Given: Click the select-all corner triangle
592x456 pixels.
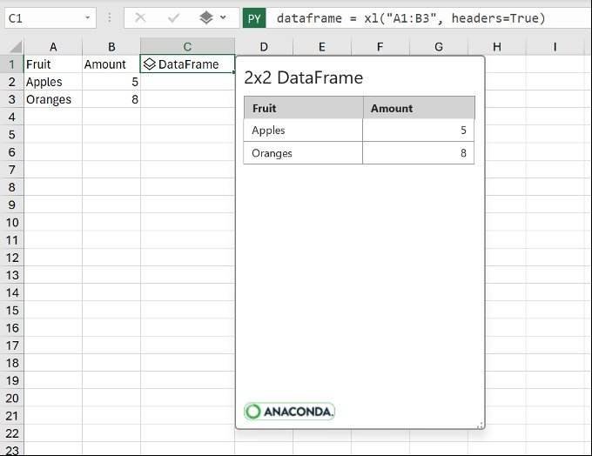Looking at the screenshot, I should (x=11, y=47).
